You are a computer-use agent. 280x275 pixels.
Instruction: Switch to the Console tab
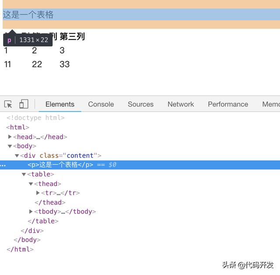(x=101, y=104)
